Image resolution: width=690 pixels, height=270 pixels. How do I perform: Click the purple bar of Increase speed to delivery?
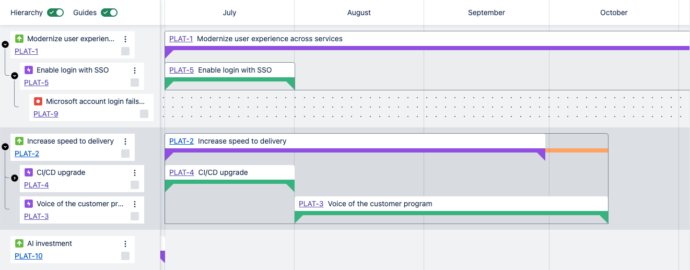355,150
